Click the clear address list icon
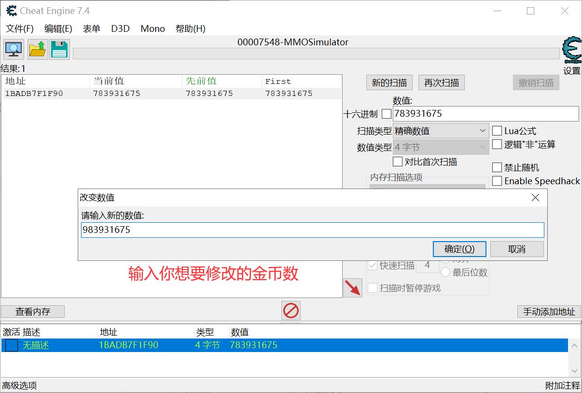582x393 pixels. [291, 311]
